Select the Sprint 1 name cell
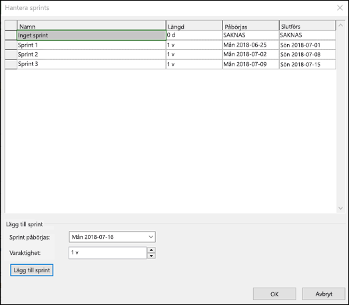Screen dimensions: 349x305 [91, 45]
